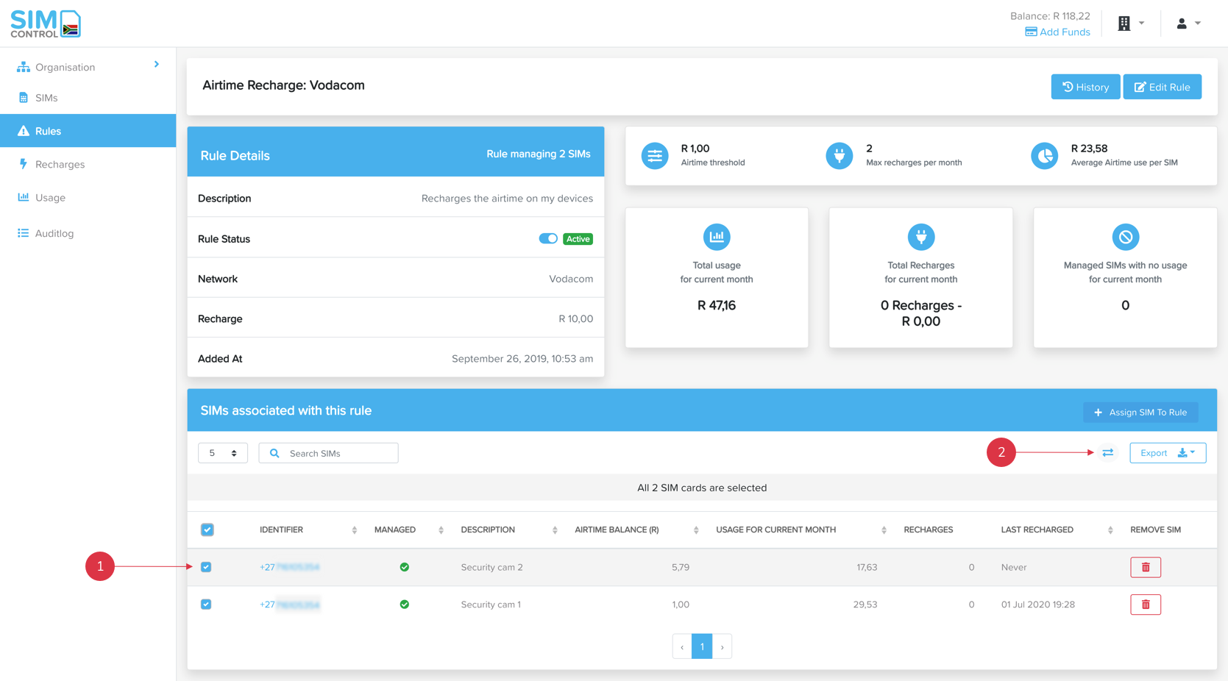Click the Max recharges plug icon
This screenshot has width=1228, height=681.
[x=839, y=156]
